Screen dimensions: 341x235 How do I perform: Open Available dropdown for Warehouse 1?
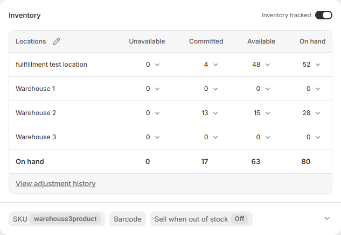[268, 89]
